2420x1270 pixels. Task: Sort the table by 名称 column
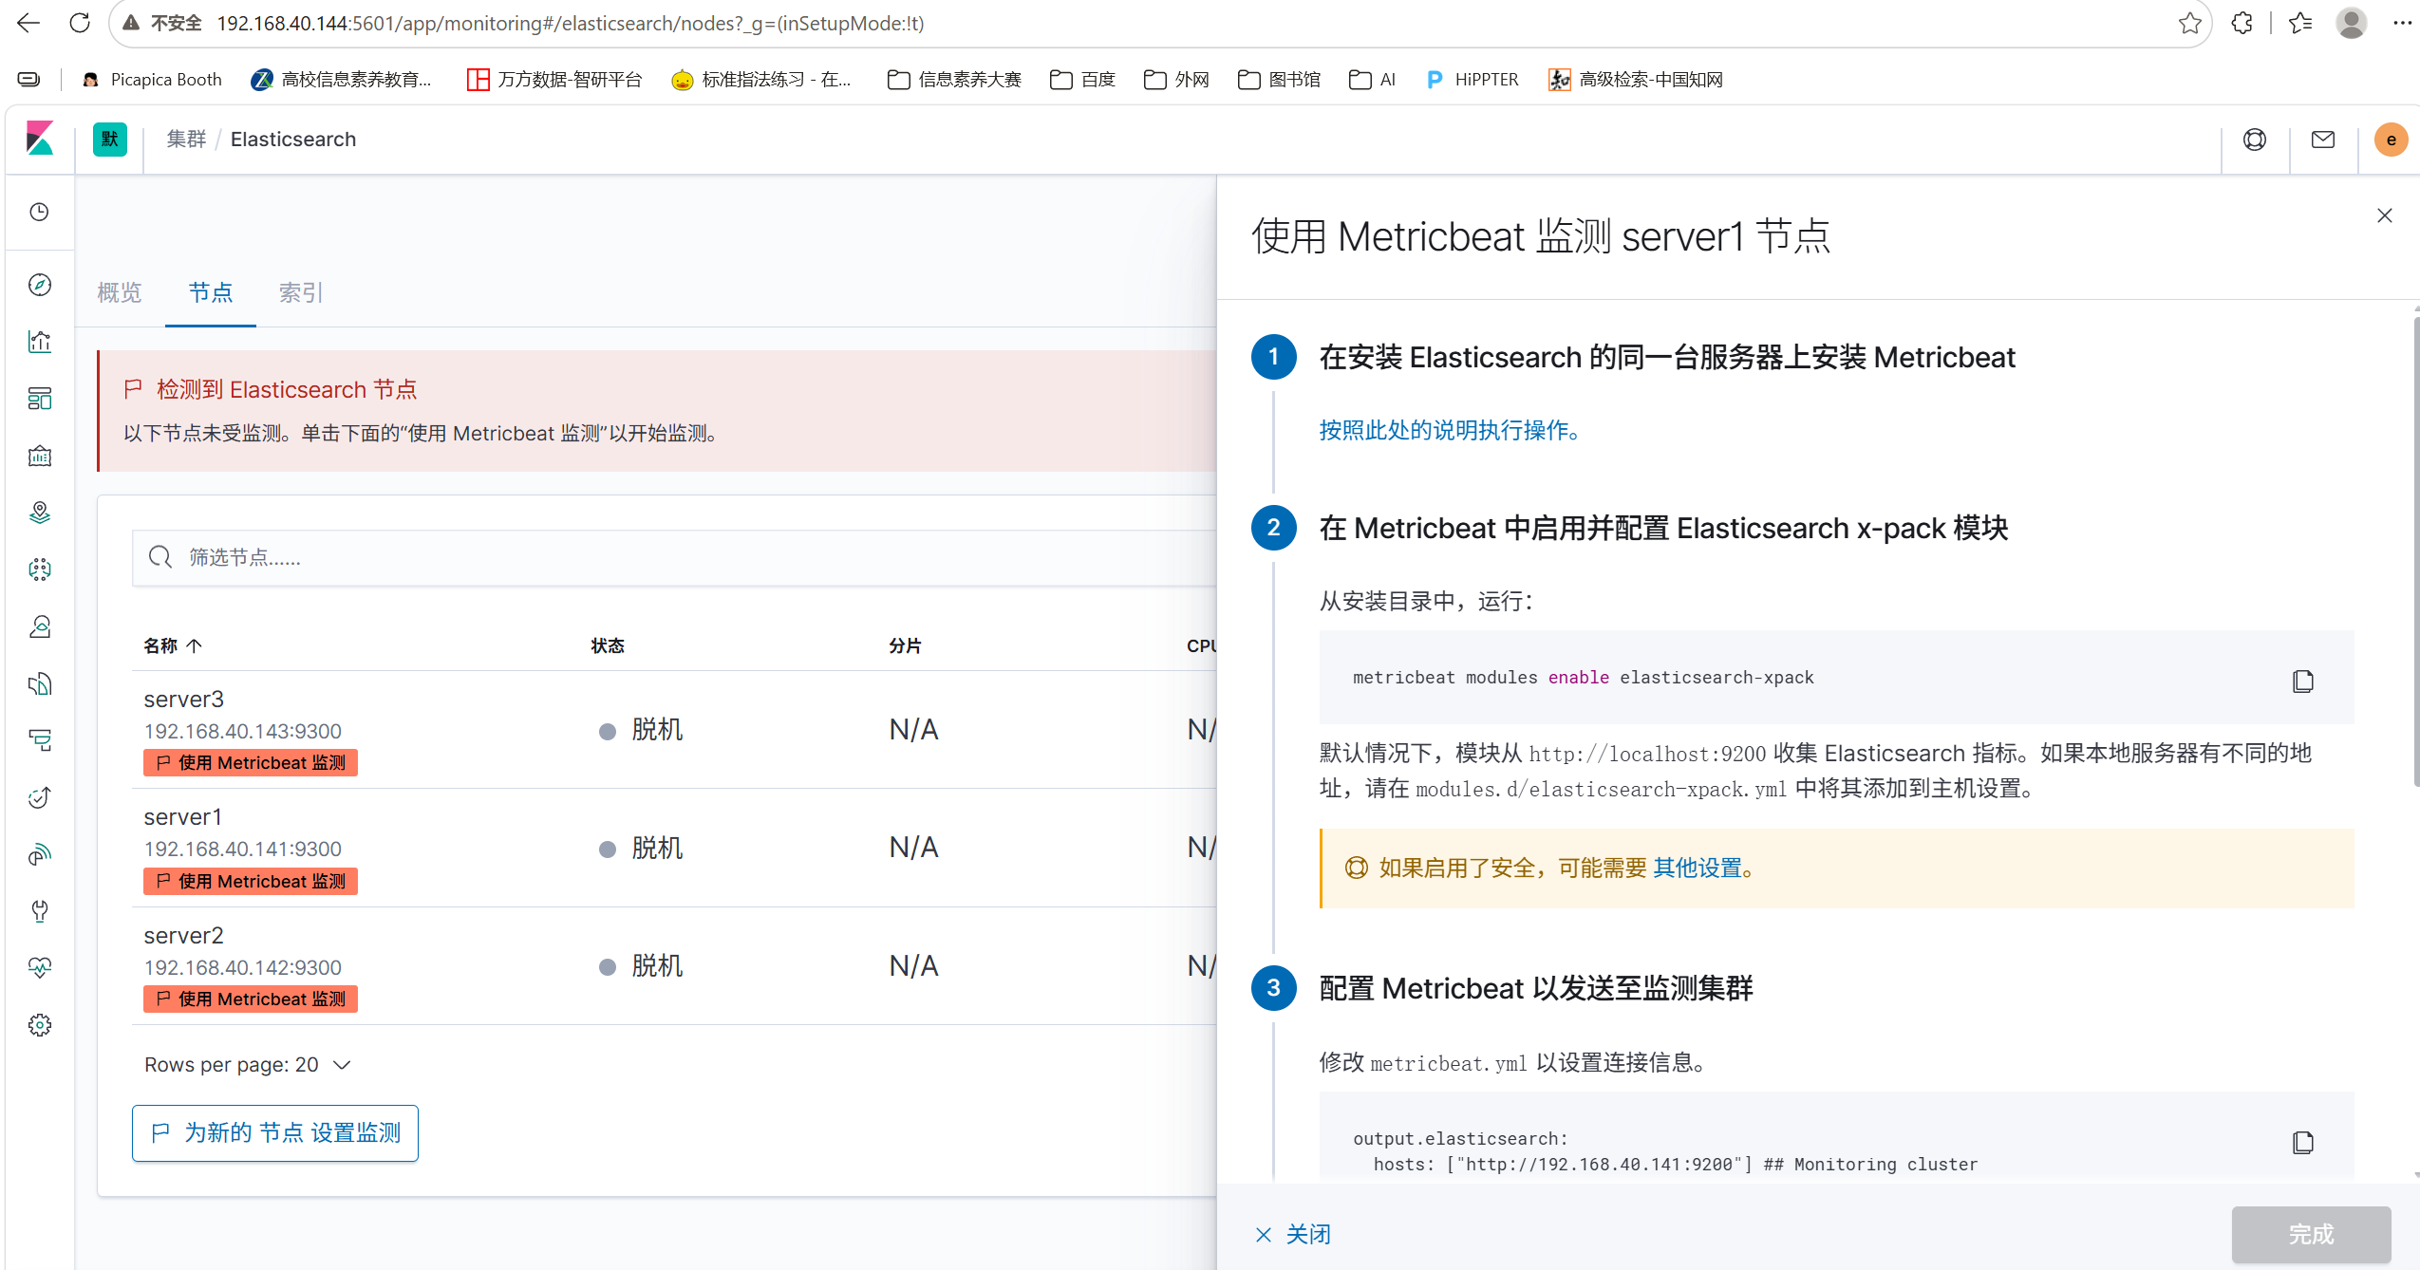(x=173, y=645)
